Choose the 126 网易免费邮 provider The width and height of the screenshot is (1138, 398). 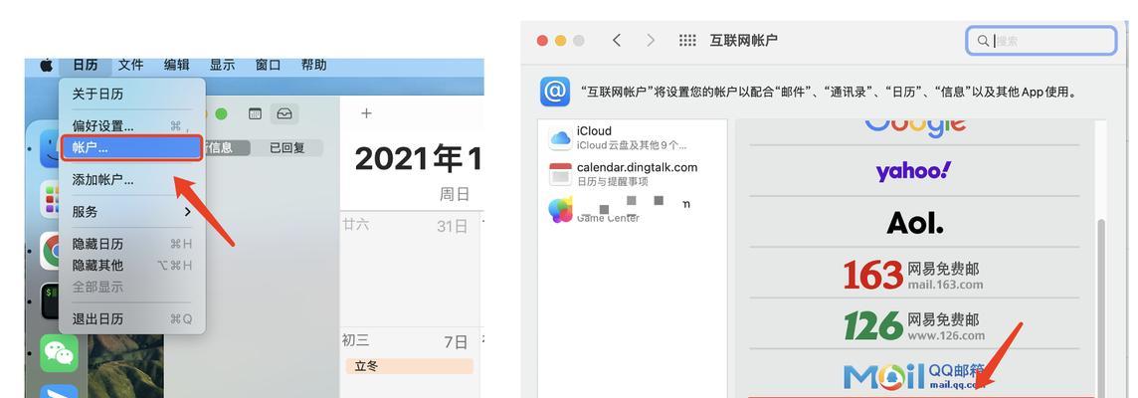pyautogui.click(x=914, y=325)
